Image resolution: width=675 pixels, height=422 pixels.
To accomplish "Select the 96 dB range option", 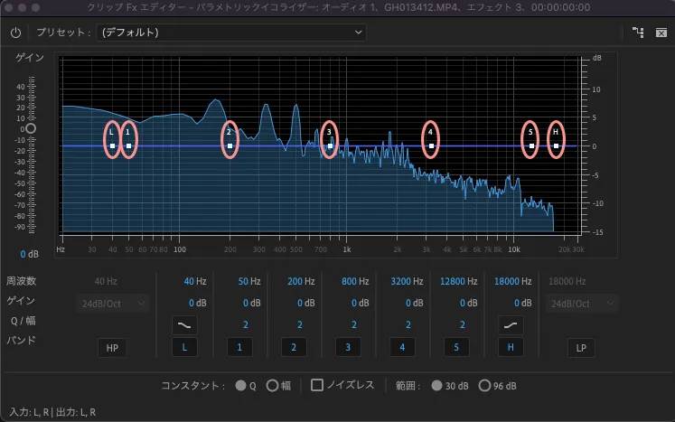I will (484, 385).
